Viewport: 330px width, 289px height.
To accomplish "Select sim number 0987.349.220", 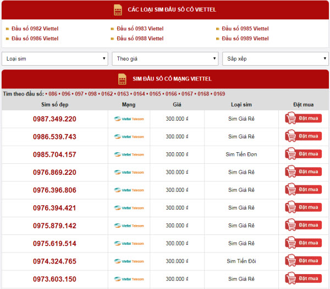I will [54, 119].
